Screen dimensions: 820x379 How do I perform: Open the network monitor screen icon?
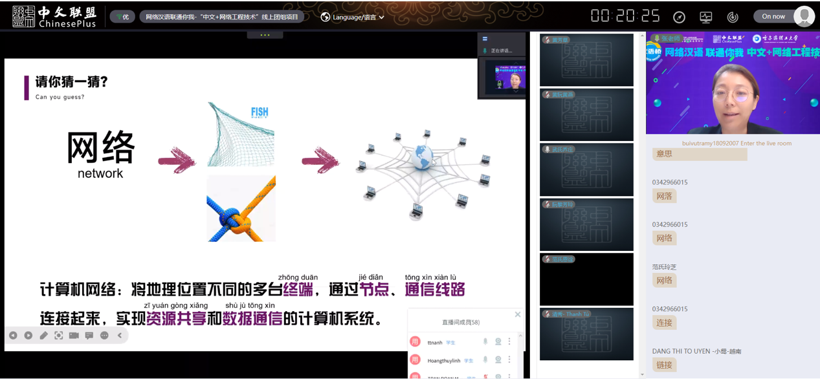tap(705, 17)
